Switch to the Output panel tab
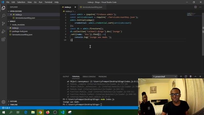The image size is (204, 115). 66,77
